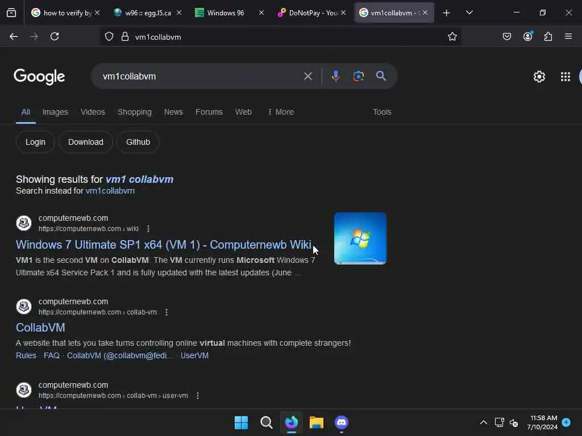Reload the current page
The image size is (582, 436).
tap(55, 37)
